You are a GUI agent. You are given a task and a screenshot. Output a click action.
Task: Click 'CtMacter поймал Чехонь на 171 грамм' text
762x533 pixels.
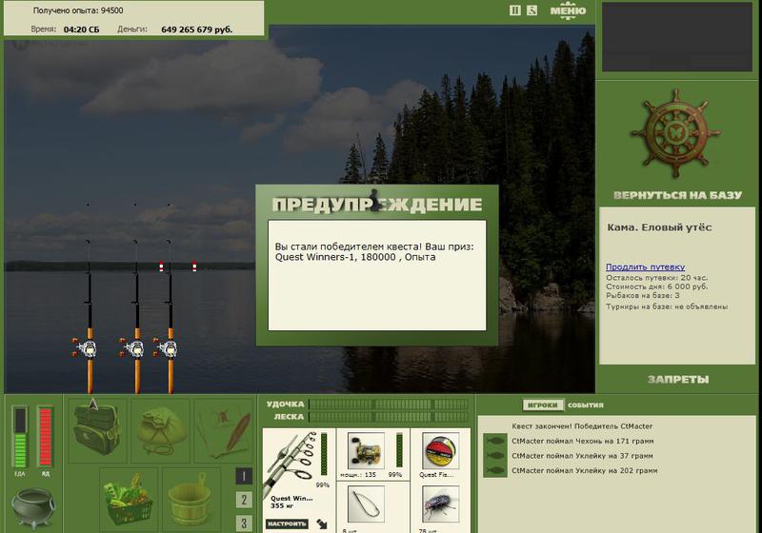(582, 441)
